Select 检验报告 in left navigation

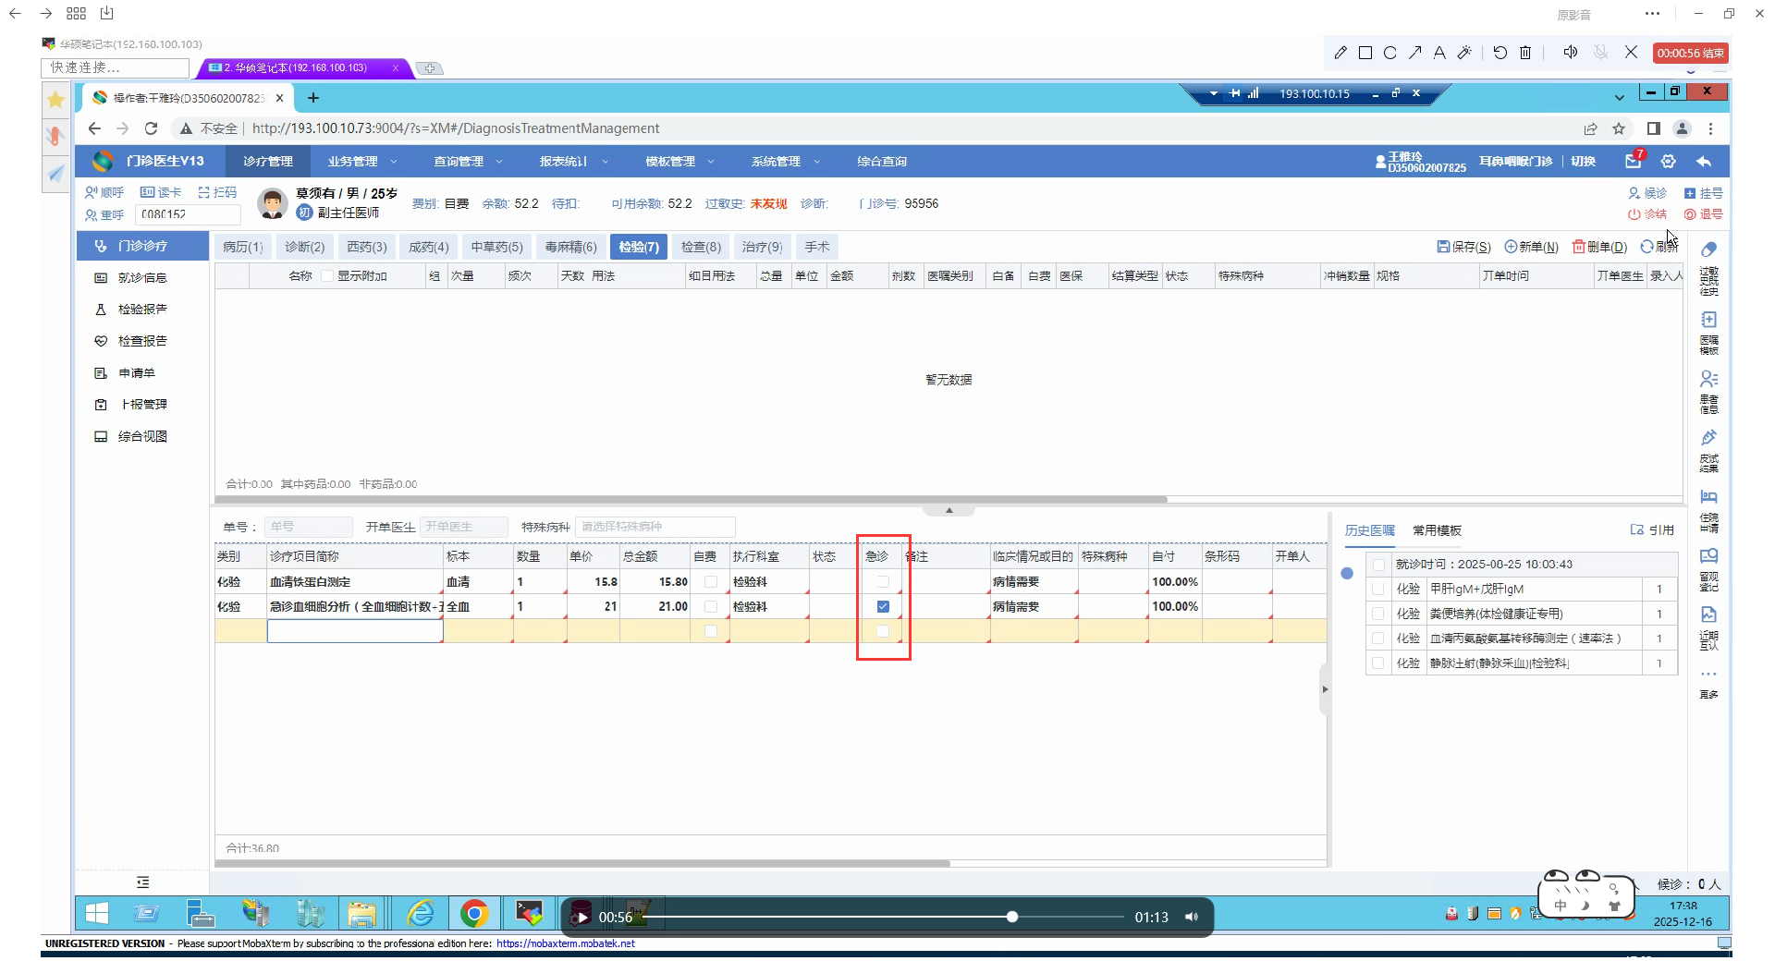click(x=142, y=310)
